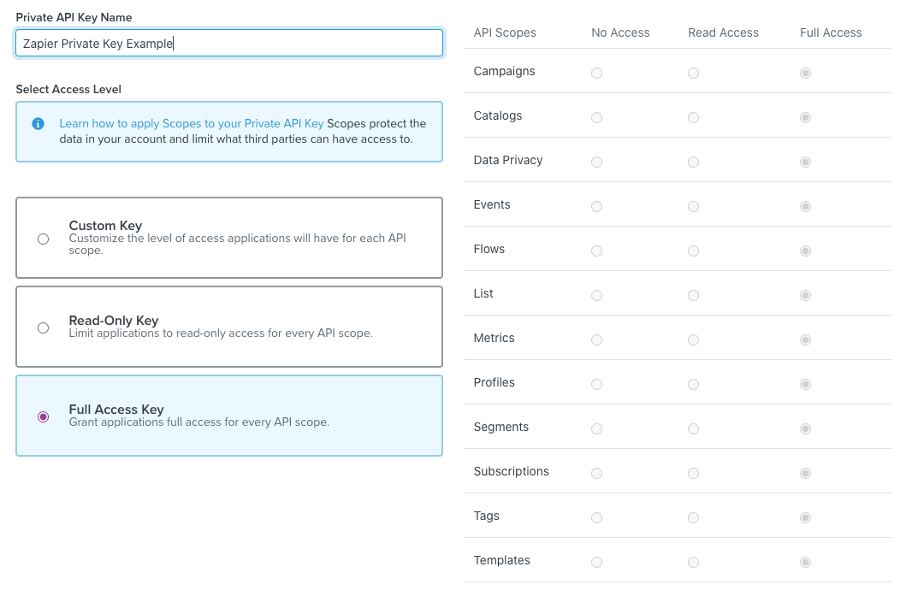
Task: Set Profiles scope to Read Access
Action: click(693, 385)
